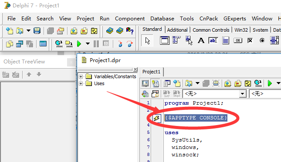Close the code explorer pane
The width and height of the screenshot is (281, 162).
(135, 69)
